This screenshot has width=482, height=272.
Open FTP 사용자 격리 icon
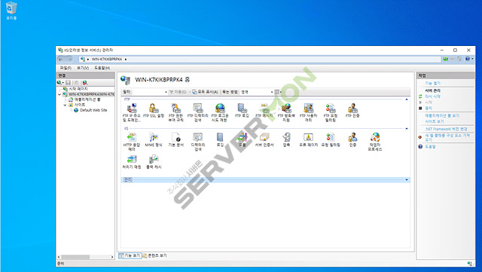point(308,112)
